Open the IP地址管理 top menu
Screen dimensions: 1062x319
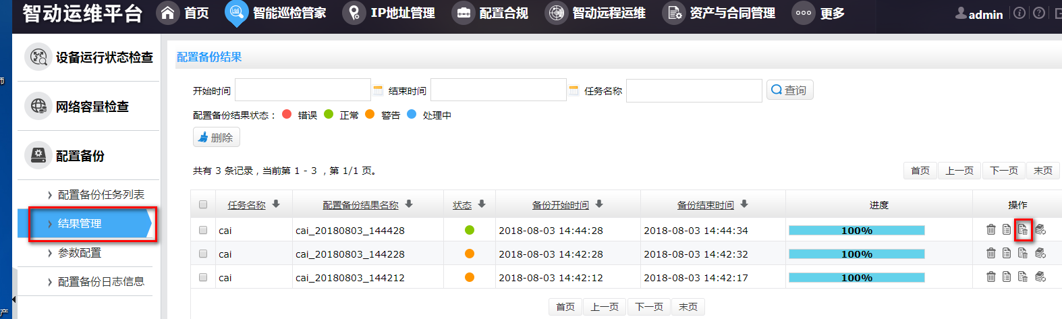point(389,13)
